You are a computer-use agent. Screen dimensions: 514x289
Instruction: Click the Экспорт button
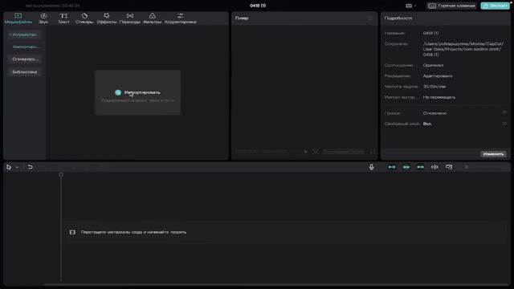495,6
